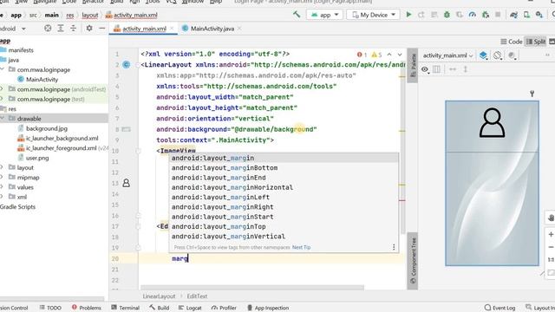Open the SDK Manager icon

[x=539, y=15]
